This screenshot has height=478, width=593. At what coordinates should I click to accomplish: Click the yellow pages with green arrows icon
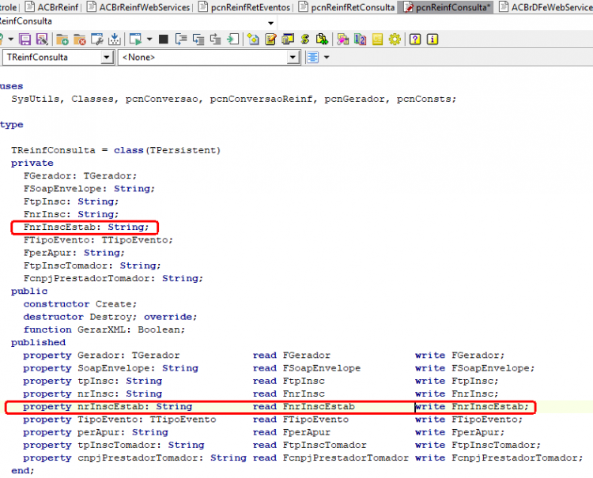[323, 40]
